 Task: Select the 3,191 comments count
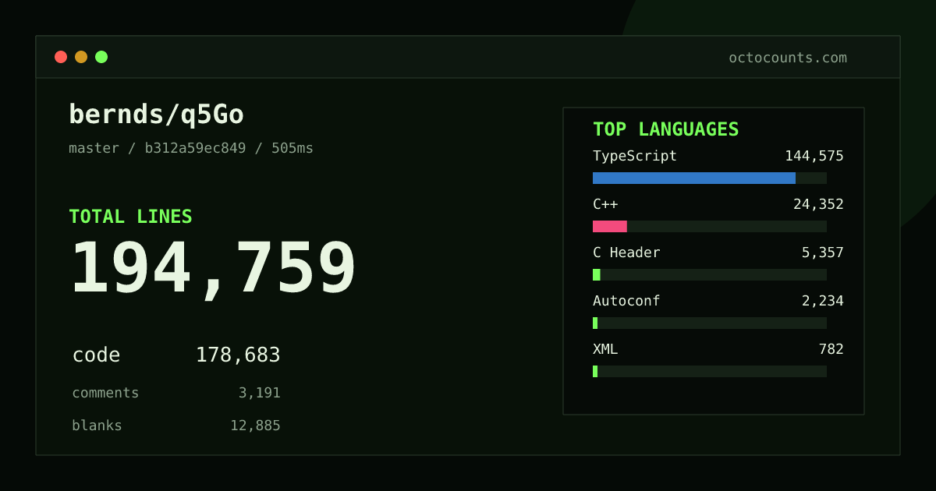259,393
